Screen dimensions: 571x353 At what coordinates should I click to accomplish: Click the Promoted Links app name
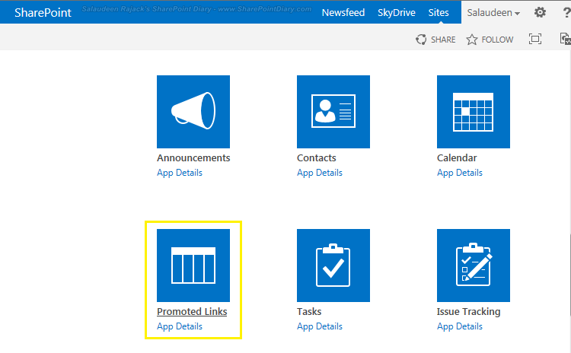click(x=192, y=311)
